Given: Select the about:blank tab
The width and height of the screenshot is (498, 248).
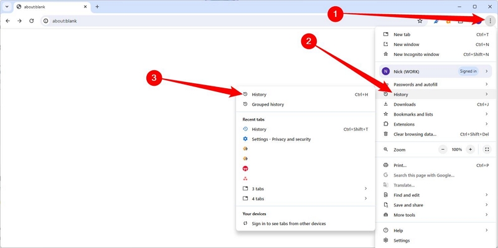Looking at the screenshot, I should point(52,7).
